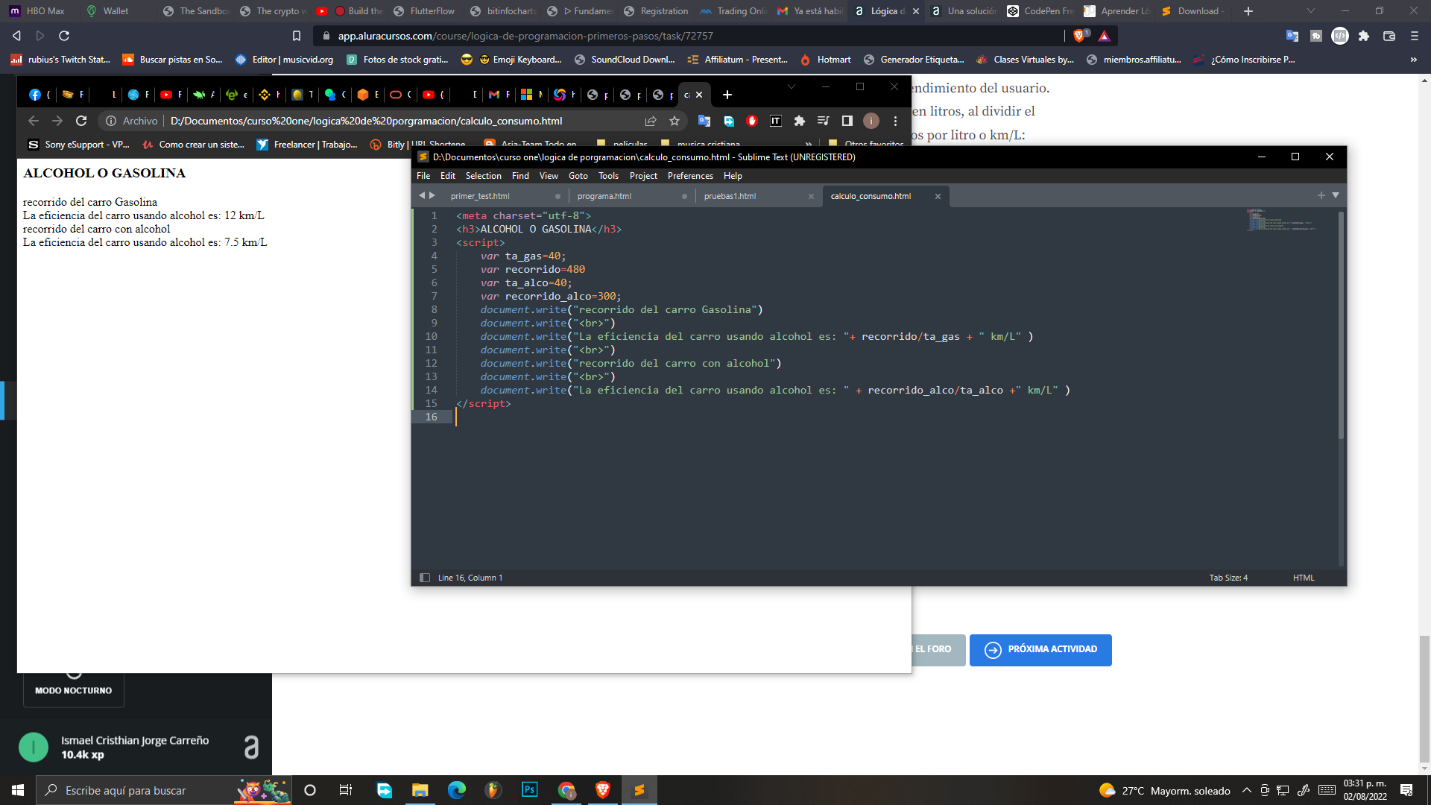Open Sublime Text taskbar icon
Screen dimensions: 1431x805
tap(639, 790)
